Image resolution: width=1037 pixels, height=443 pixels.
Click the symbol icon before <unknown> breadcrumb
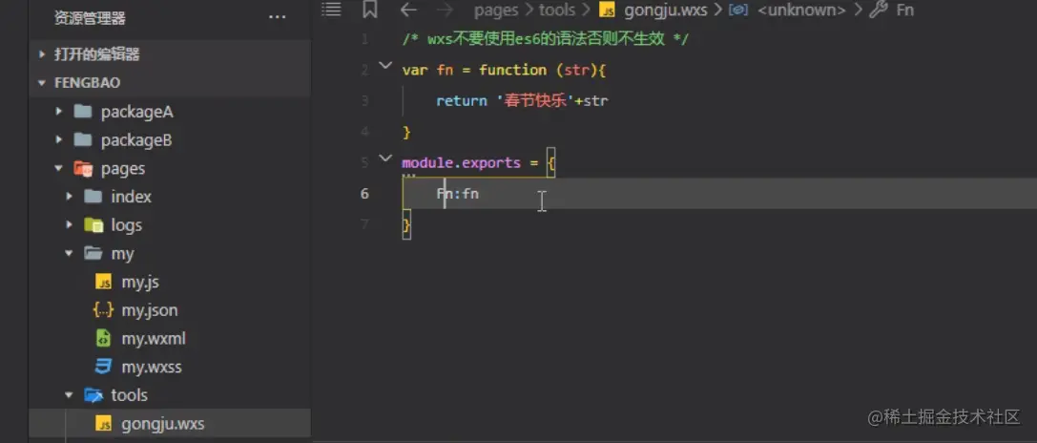(738, 10)
